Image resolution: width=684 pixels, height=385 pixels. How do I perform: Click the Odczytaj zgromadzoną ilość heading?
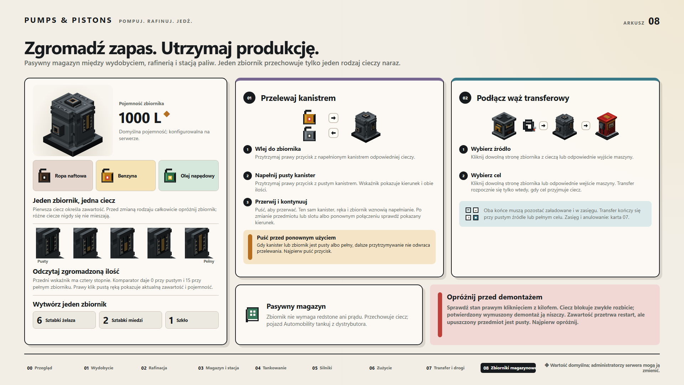(x=76, y=272)
